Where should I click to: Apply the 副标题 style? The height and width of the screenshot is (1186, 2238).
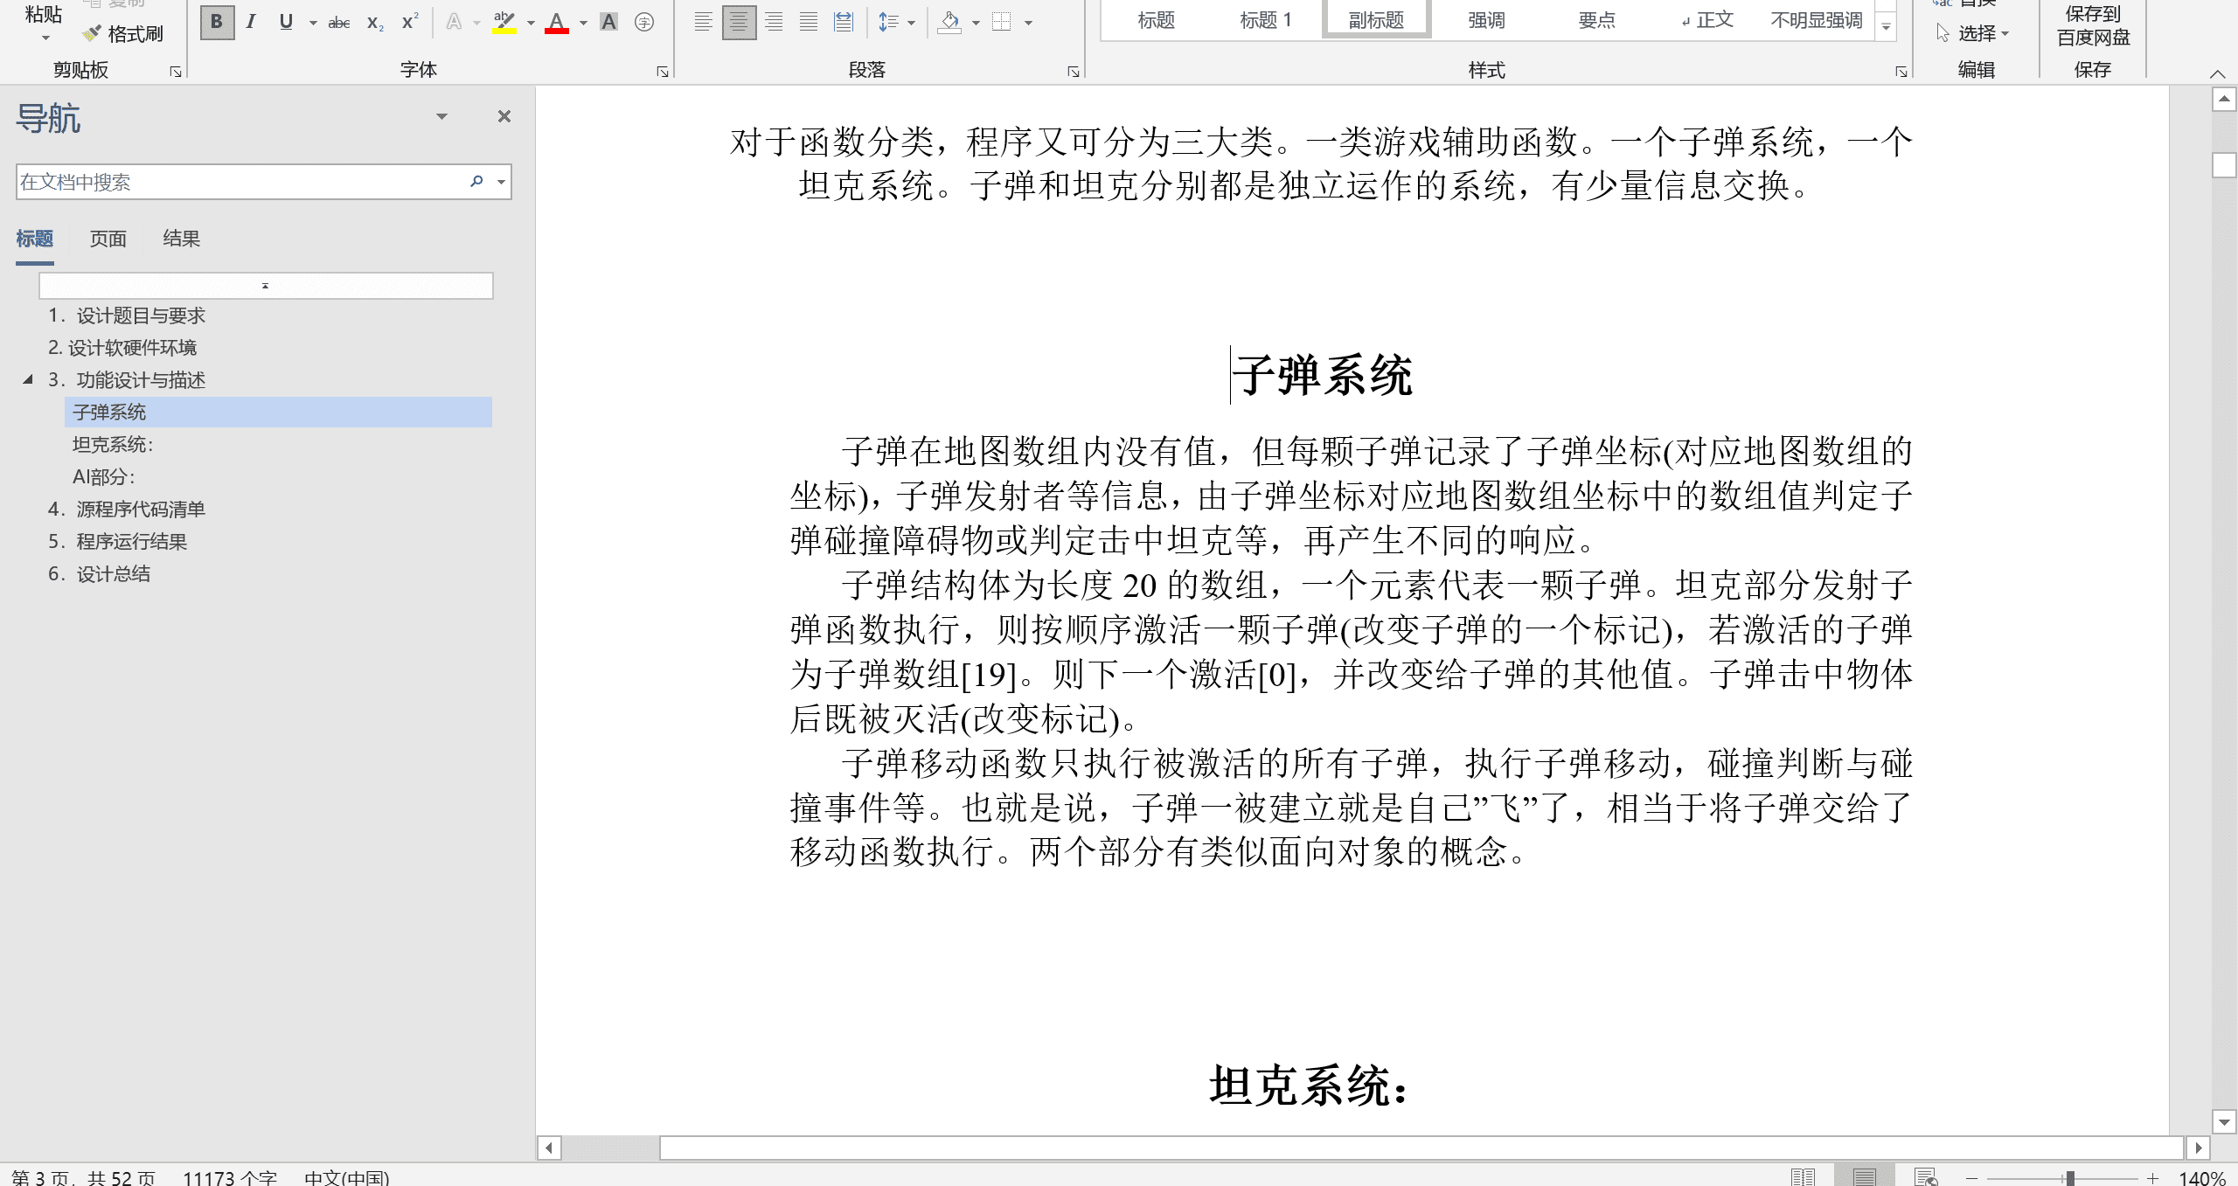tap(1376, 20)
